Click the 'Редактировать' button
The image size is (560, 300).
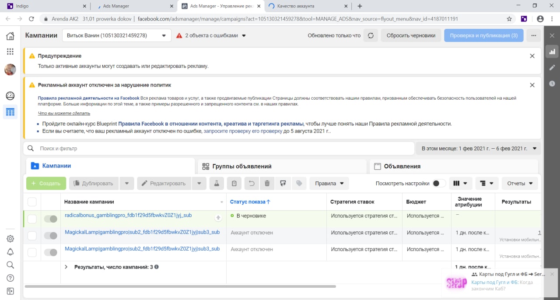[164, 183]
